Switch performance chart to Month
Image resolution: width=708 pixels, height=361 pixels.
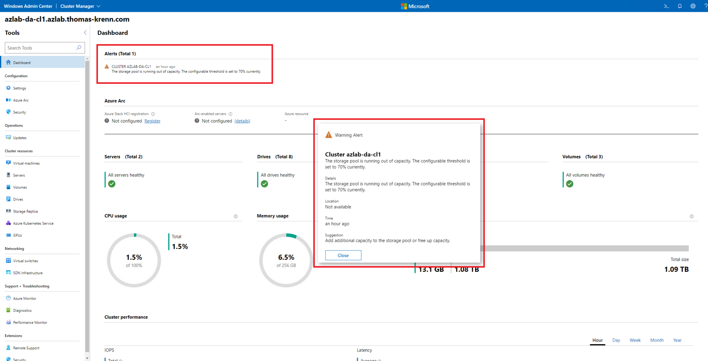click(657, 340)
